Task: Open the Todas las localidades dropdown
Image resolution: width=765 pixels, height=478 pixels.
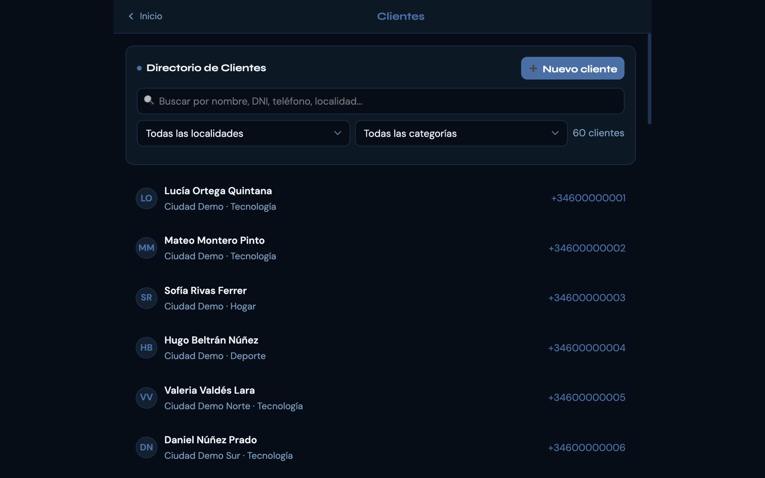Action: pyautogui.click(x=243, y=133)
